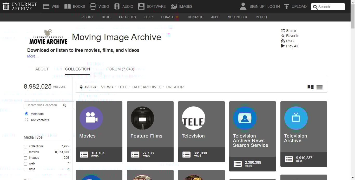Click the Upload arrow icon
355x180 pixels.
[287, 6]
